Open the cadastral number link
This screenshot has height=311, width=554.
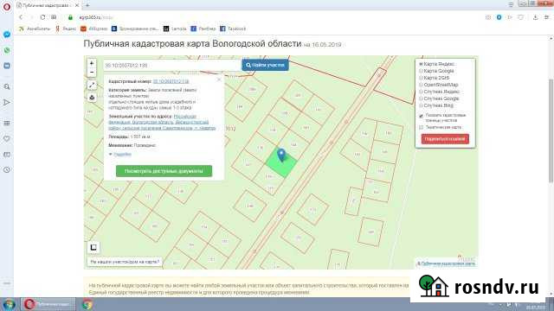[171, 81]
